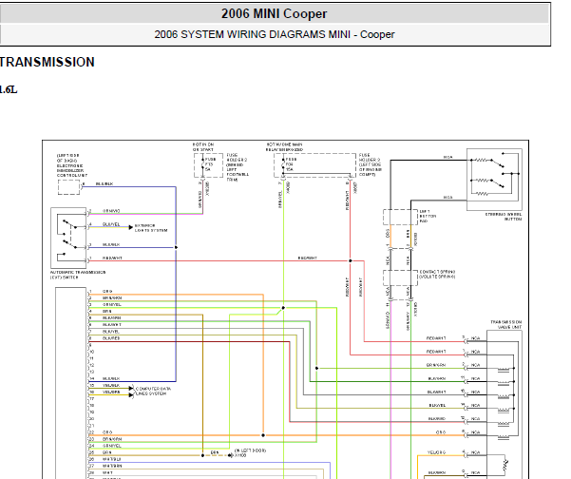Click the '2006 MINI Cooper' heading
This screenshot has width=571, height=479.
274,13
